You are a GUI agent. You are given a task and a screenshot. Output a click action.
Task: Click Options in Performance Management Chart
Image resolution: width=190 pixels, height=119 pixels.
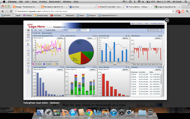pos(60,38)
